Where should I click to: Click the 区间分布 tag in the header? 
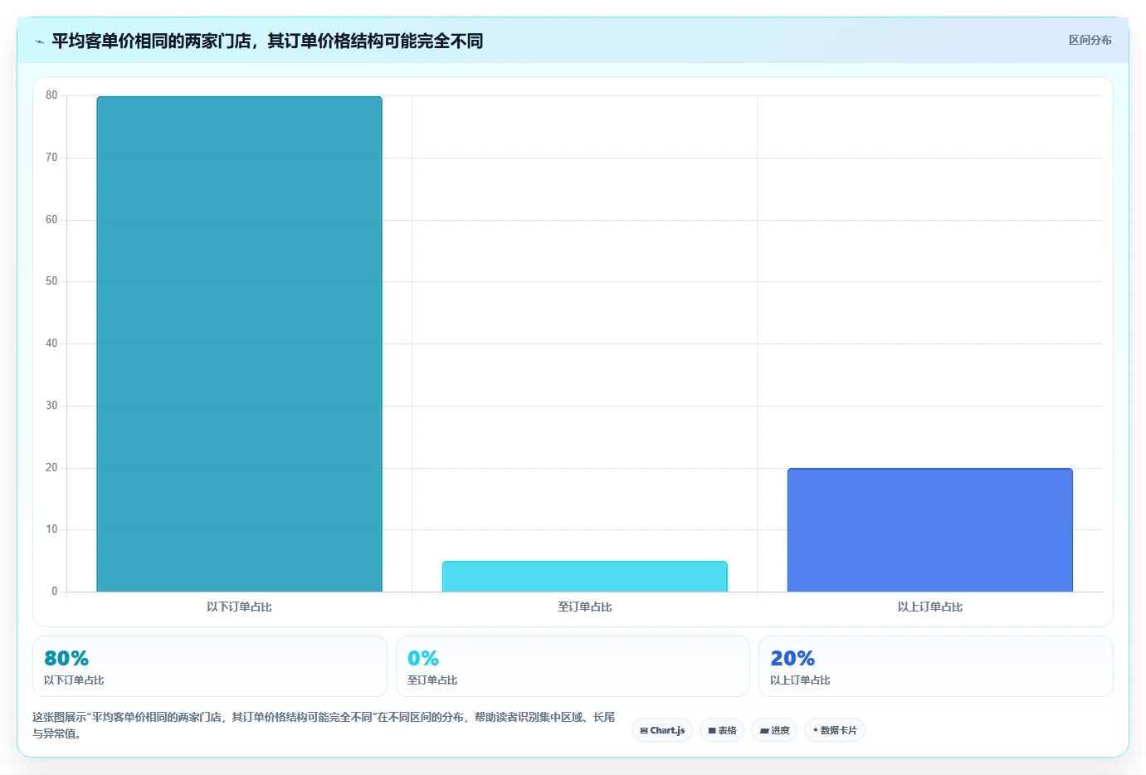coord(1090,40)
